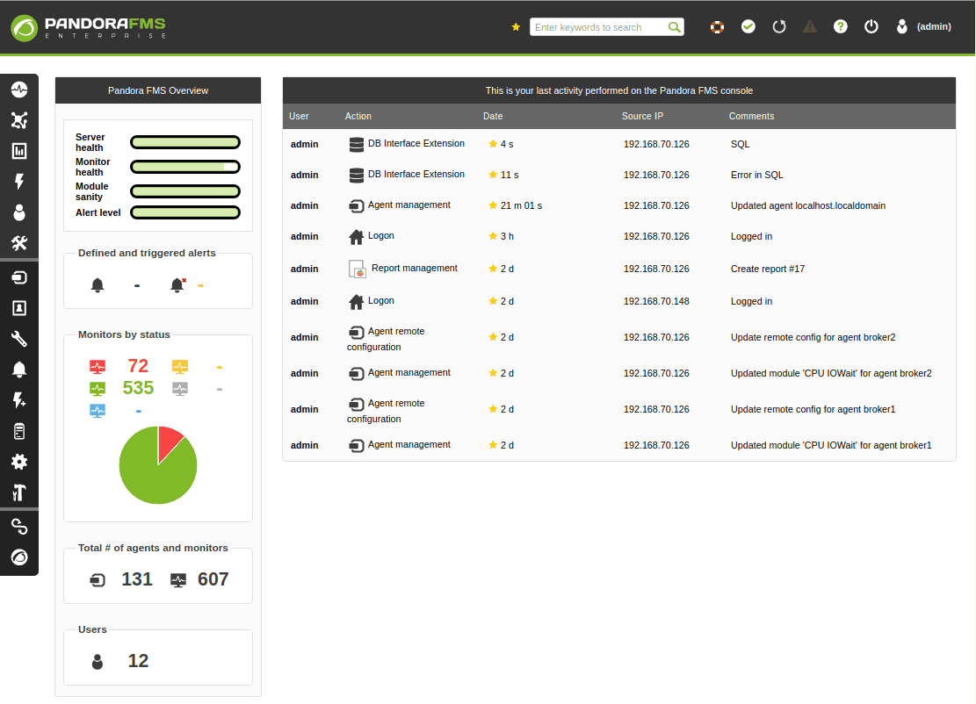This screenshot has width=976, height=704.
Task: Click the Action column header
Action: 358,116
